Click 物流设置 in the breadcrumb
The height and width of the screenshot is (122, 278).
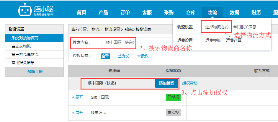[112, 30]
